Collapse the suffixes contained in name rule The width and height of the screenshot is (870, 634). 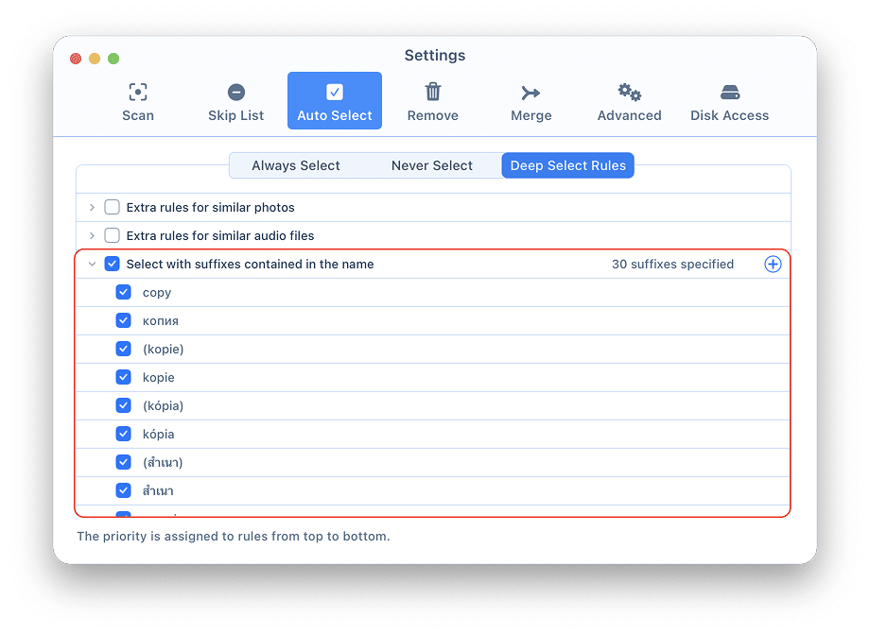click(x=92, y=265)
